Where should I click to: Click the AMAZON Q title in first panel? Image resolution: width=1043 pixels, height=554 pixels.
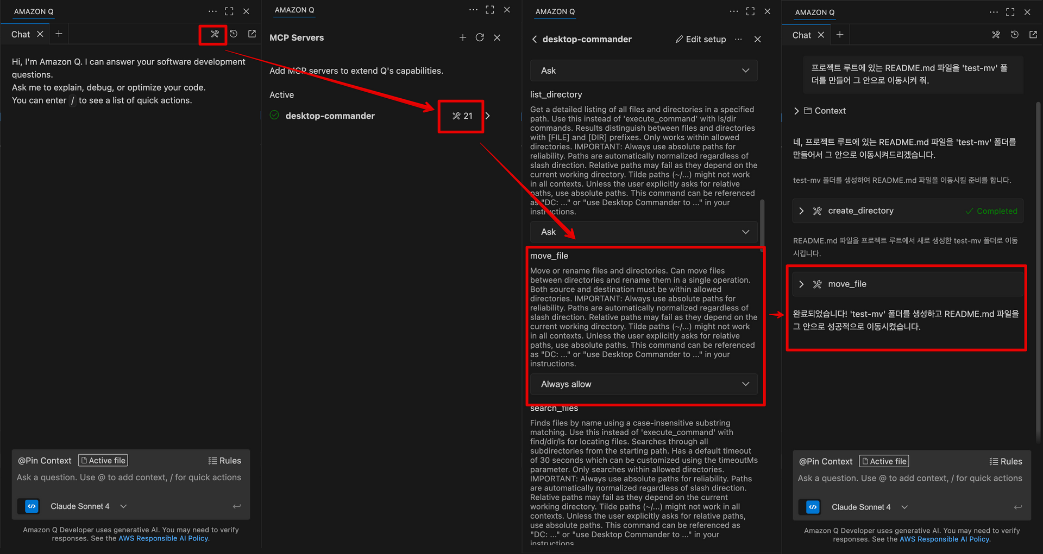[x=34, y=11]
